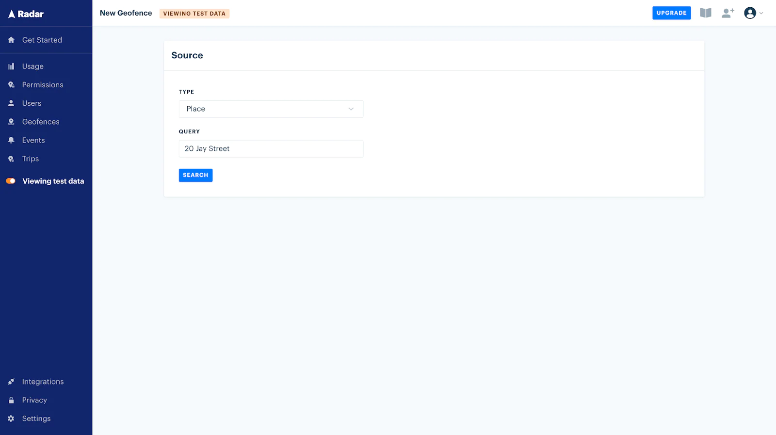Go to Get Started page
This screenshot has height=435, width=776.
(42, 40)
